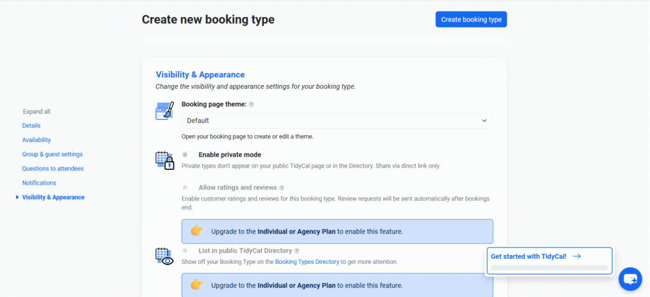Open Questions to attendees section

click(x=53, y=168)
